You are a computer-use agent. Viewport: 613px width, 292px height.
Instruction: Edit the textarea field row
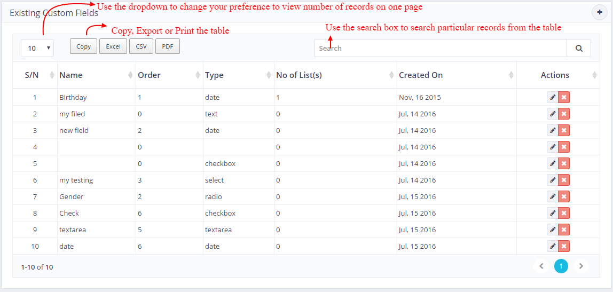tap(552, 230)
